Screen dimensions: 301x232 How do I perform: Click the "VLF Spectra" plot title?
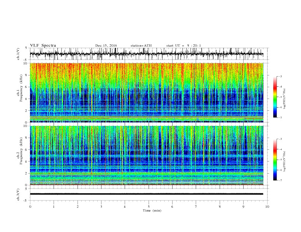tap(43, 45)
